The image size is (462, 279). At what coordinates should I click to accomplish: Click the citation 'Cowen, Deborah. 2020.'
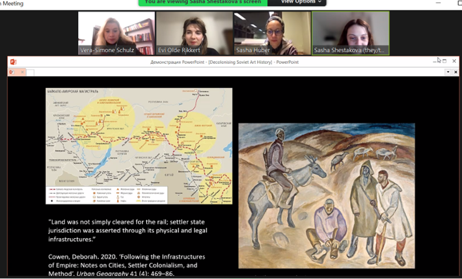pos(127,265)
